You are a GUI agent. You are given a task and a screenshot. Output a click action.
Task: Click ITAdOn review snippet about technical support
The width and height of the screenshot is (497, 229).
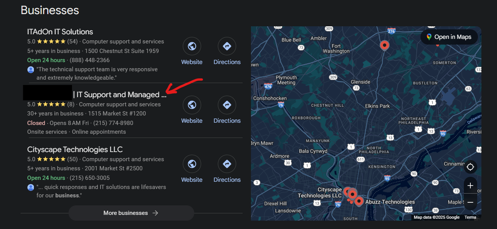point(97,74)
